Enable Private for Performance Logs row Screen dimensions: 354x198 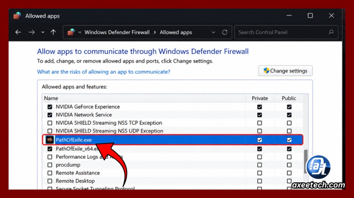pos(260,157)
